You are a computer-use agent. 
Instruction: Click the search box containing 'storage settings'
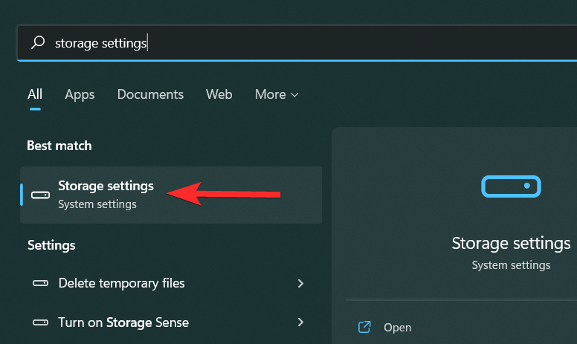(x=297, y=44)
